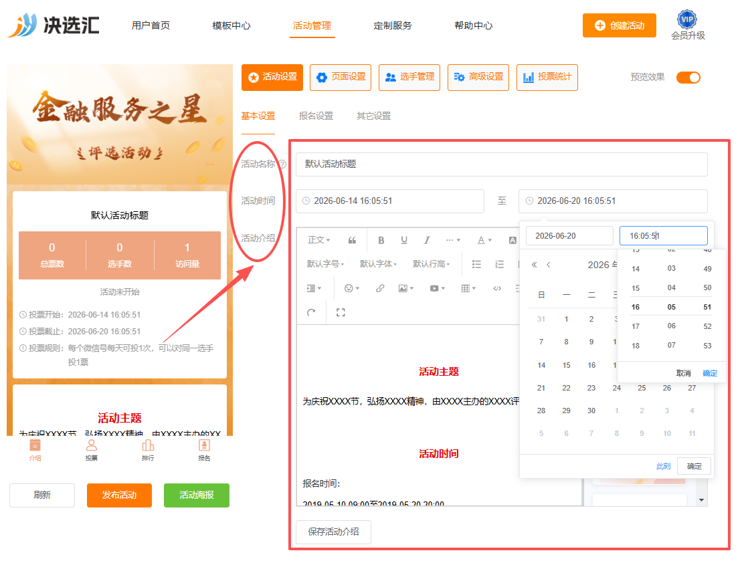This screenshot has height=571, width=750.
Task: Click the redo arrow in the editor
Action: (311, 312)
